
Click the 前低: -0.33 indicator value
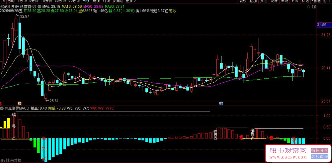pyautogui.click(x=57, y=108)
